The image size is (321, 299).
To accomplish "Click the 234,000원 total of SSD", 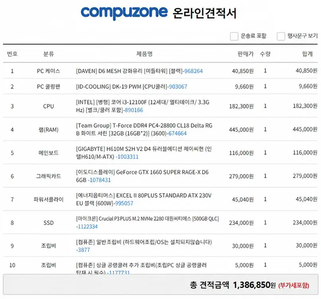I will [x=305, y=222].
